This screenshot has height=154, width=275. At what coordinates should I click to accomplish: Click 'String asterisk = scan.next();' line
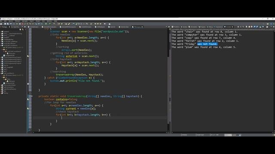coord(77,56)
